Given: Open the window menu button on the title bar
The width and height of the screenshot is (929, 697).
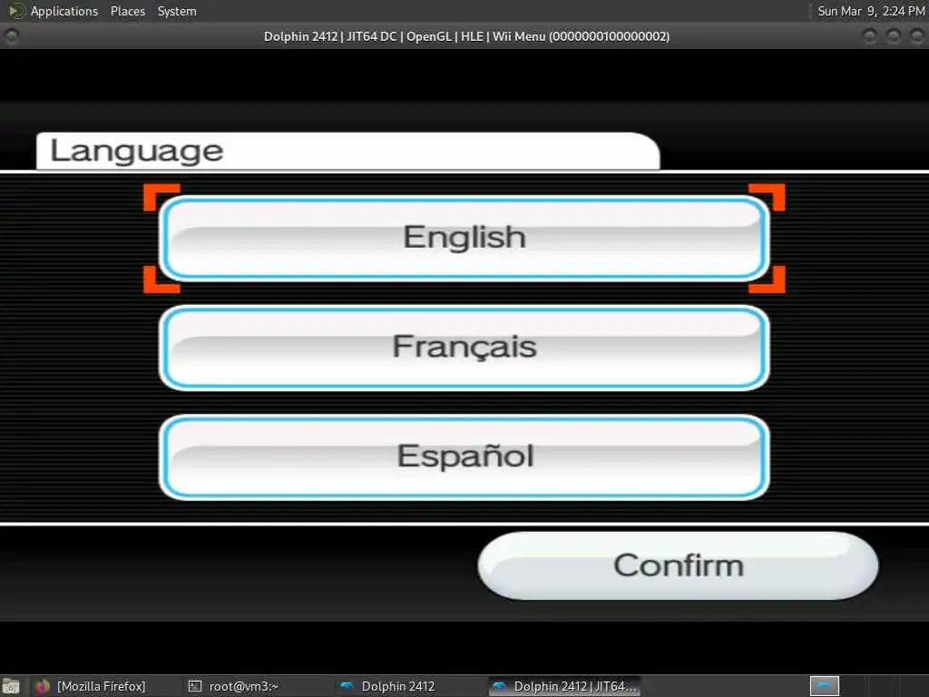Looking at the screenshot, I should (x=12, y=36).
